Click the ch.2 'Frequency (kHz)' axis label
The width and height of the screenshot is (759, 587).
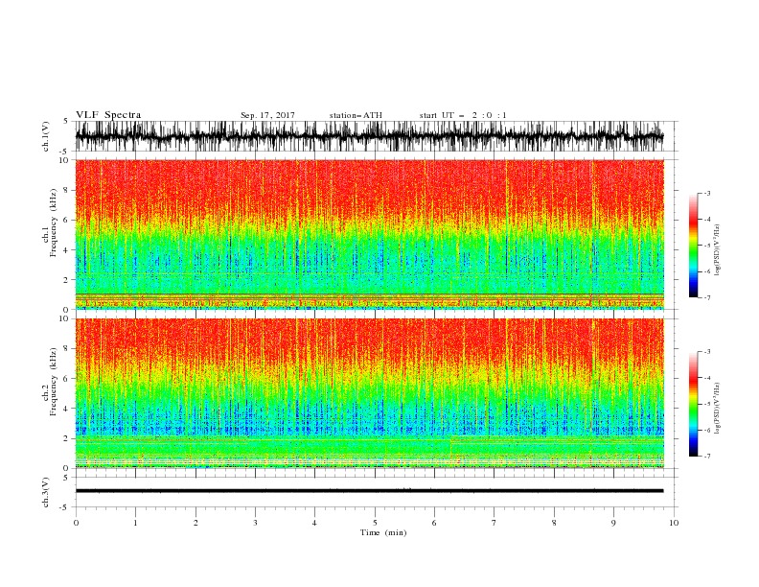tap(54, 381)
